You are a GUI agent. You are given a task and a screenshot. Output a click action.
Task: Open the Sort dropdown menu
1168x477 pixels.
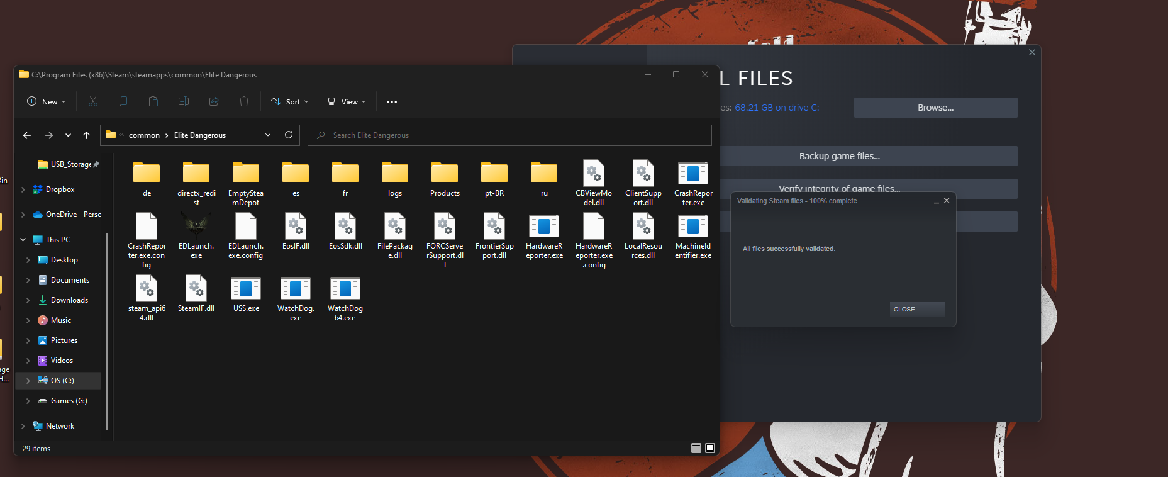(x=290, y=101)
